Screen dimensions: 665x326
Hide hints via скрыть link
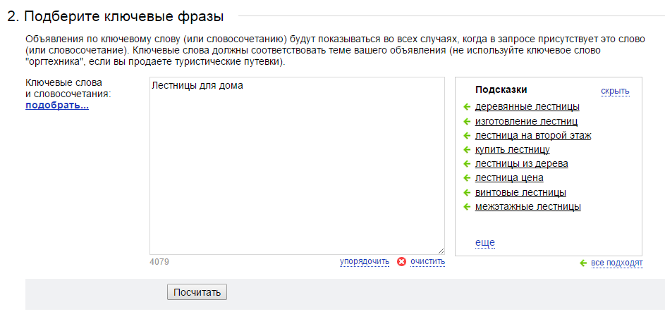click(x=615, y=91)
